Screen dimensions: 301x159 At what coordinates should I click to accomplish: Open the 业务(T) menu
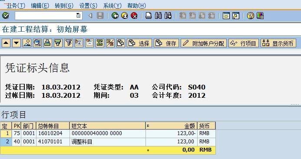pyautogui.click(x=16, y=6)
